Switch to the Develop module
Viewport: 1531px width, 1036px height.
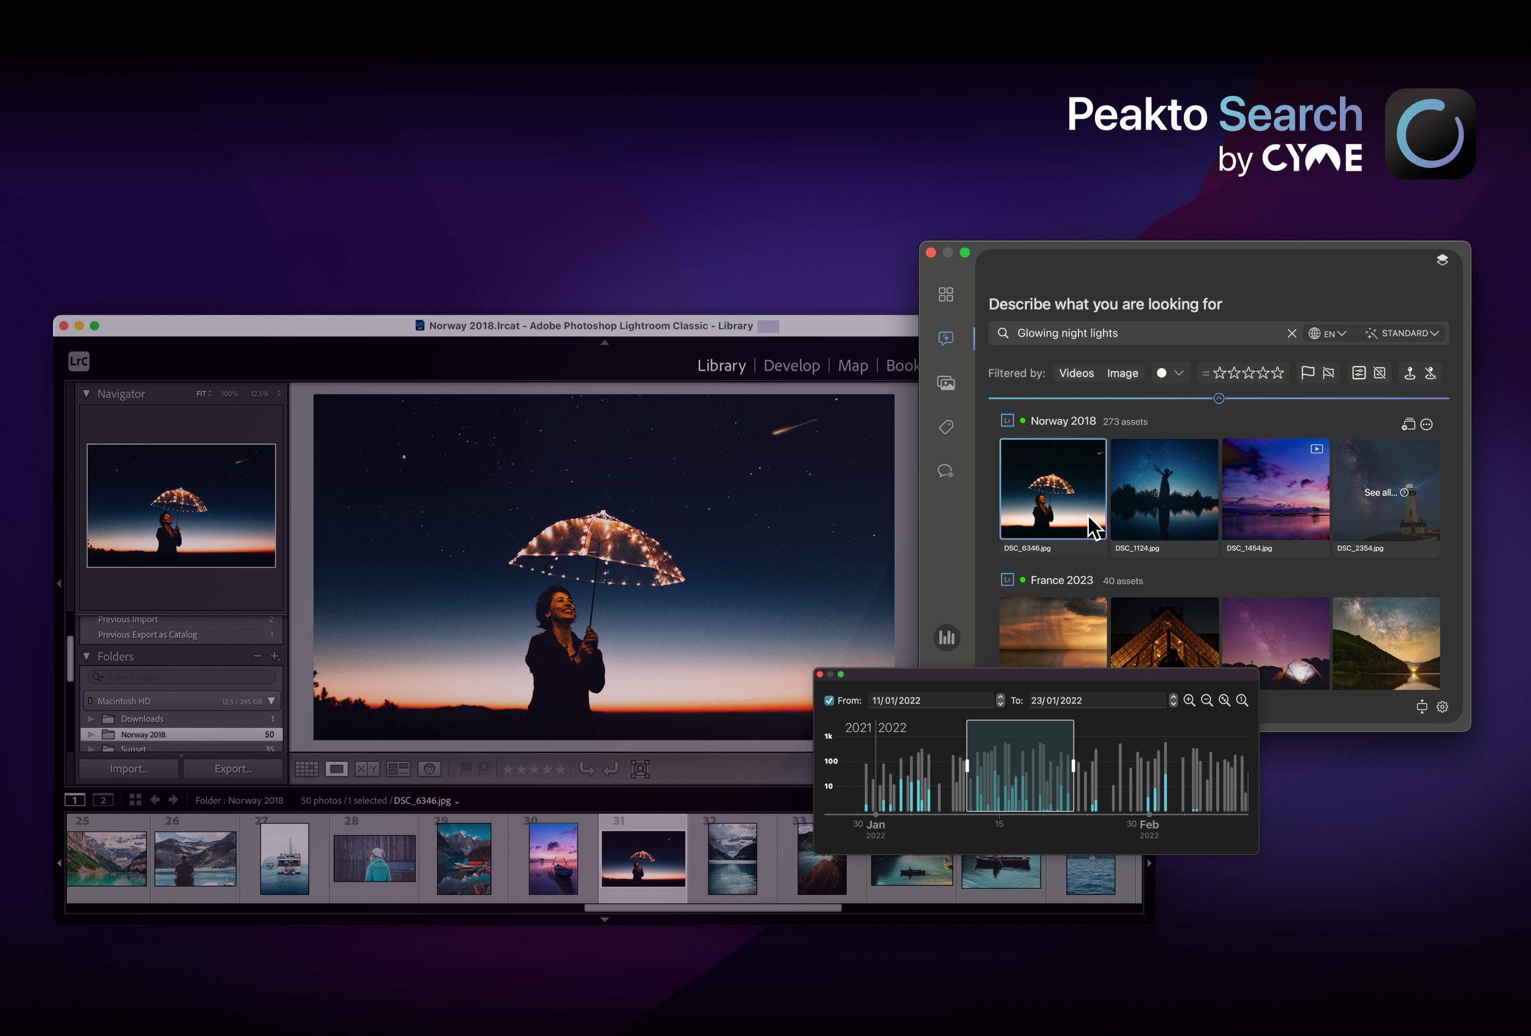coord(791,366)
